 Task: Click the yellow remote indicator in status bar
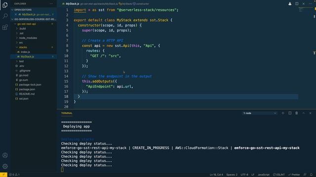3,175
